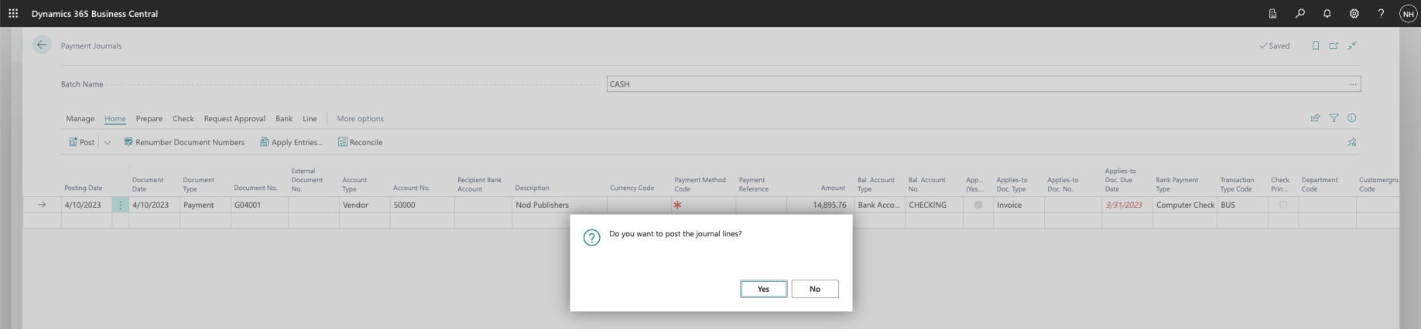
Task: Click the pin action bar icon
Action: 1352,142
